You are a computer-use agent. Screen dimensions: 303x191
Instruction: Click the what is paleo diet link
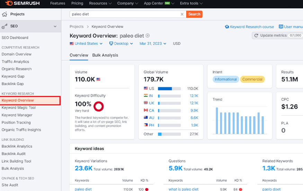click(184, 189)
